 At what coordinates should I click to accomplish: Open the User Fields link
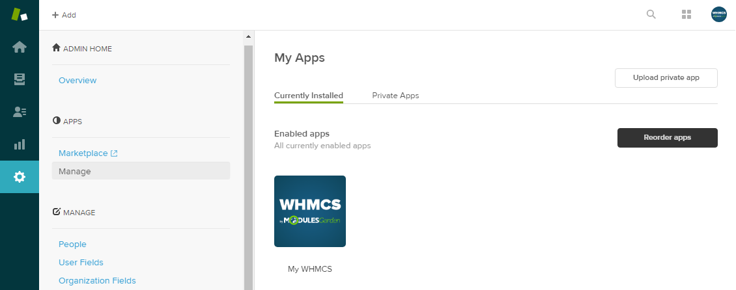[x=81, y=262]
